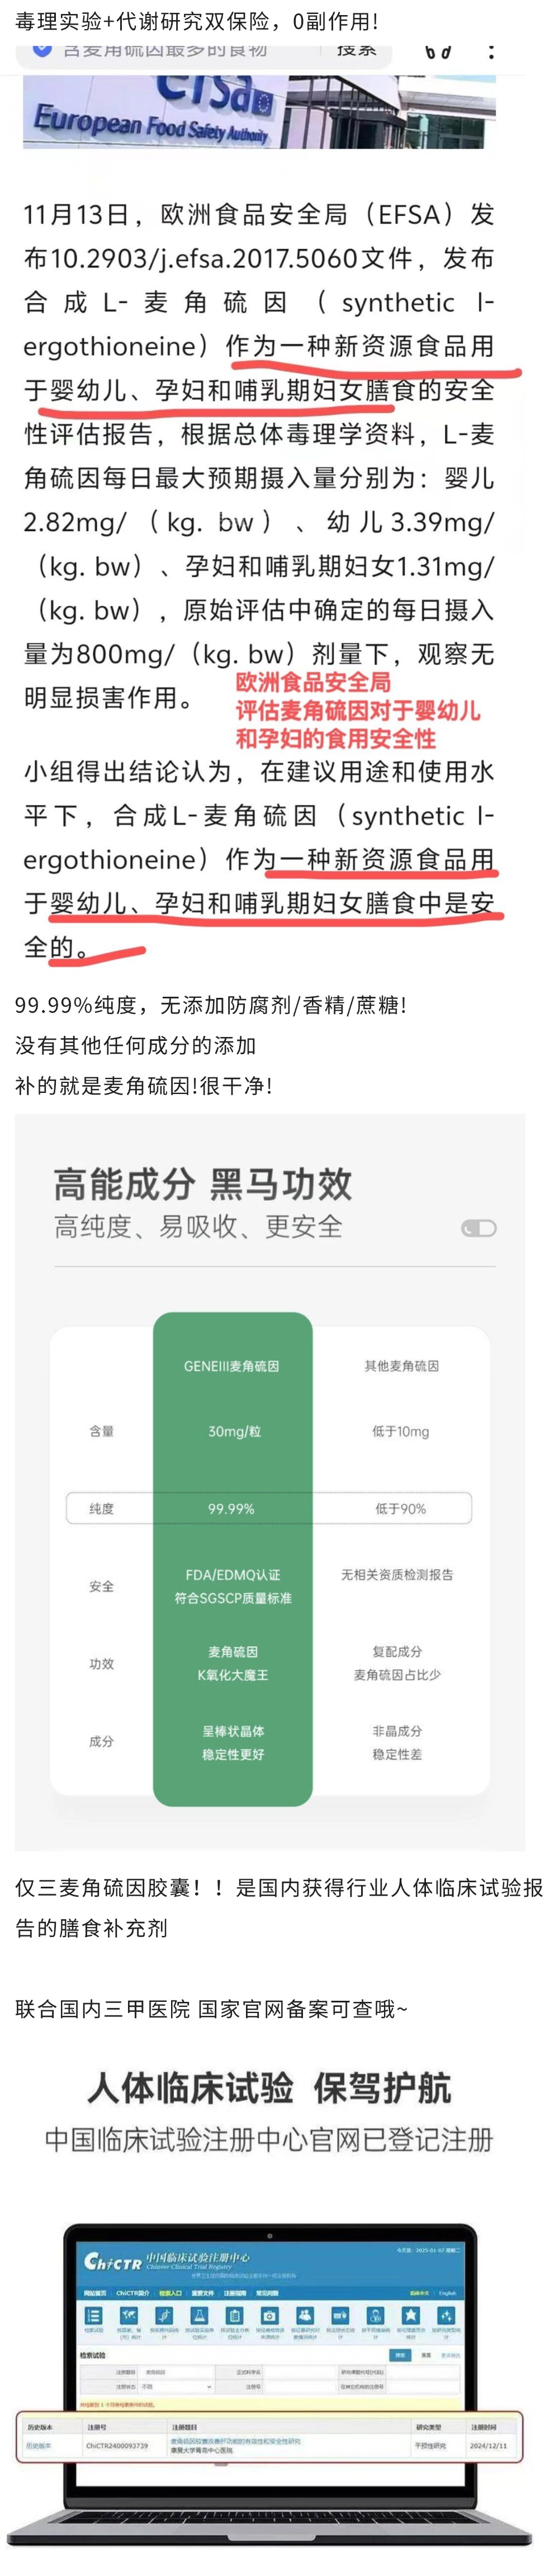Click the star icon in ChiCTR icon row
This screenshot has height=2576, width=559.
(x=410, y=2316)
